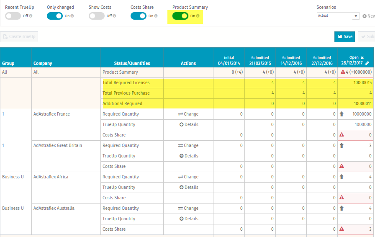Viewport: 375px width, 237px height.
Task: Click warning icon in AdAstraflex Australia Costs Share
Action: 342,229
